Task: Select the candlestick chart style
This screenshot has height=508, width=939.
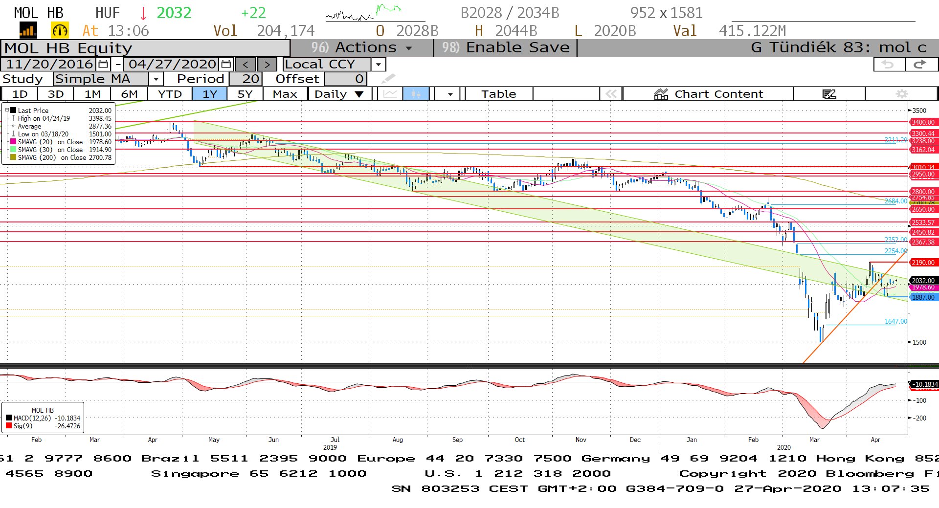Action: pyautogui.click(x=416, y=94)
